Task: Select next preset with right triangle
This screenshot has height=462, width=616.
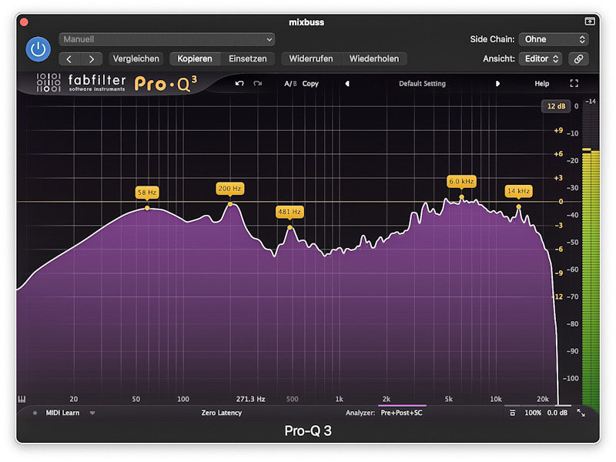Action: tap(497, 84)
